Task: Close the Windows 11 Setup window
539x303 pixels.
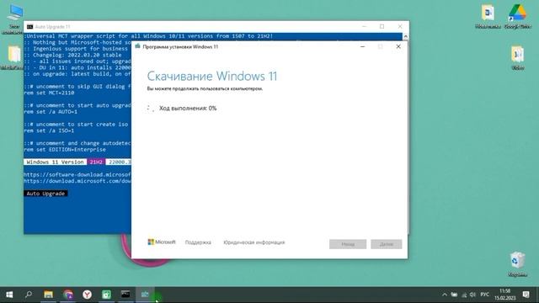Action: (x=398, y=46)
